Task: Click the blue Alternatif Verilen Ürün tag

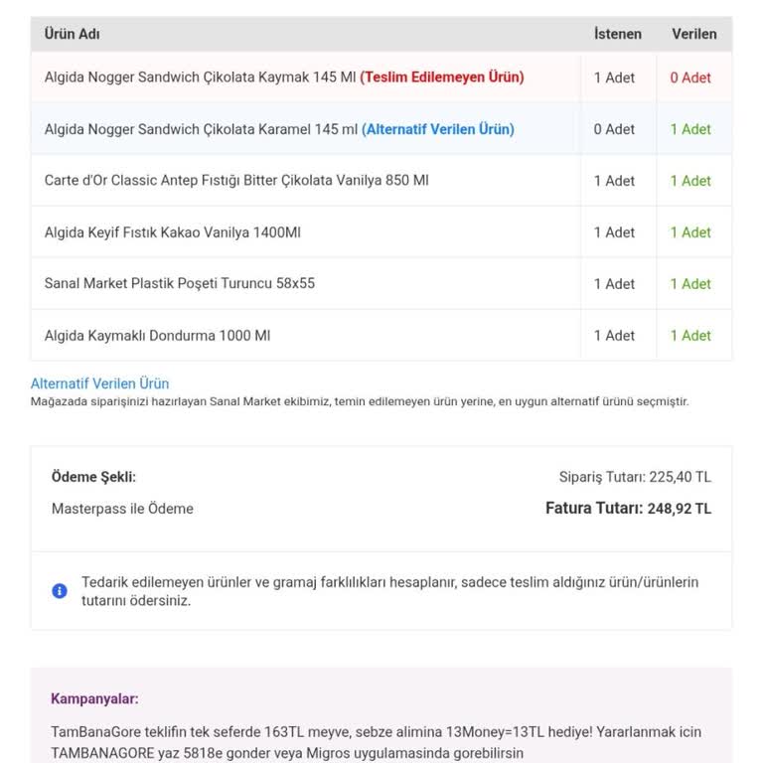Action: 437,129
